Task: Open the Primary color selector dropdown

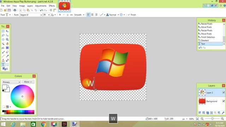Action: click(x=11, y=82)
